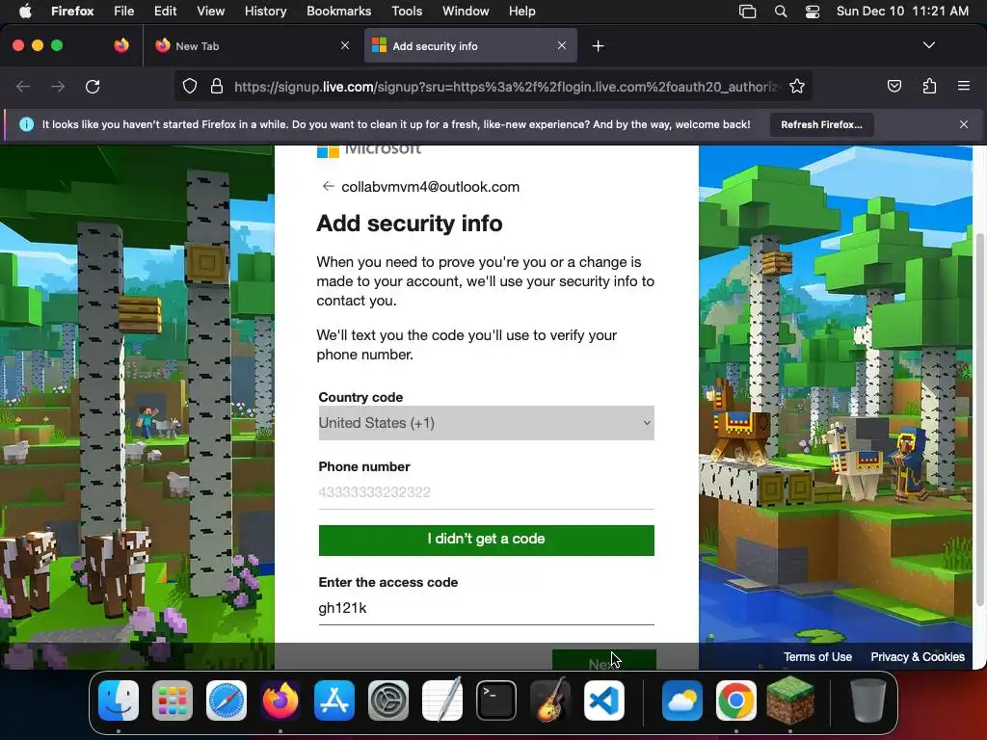The height and width of the screenshot is (740, 987).
Task: Open the Extensions puzzle icon
Action: (x=929, y=86)
